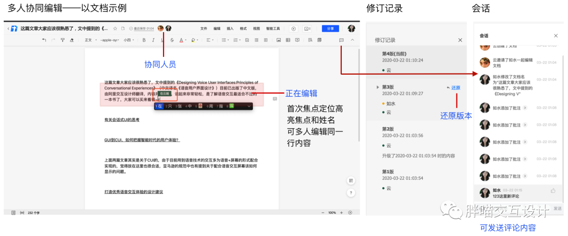Open the -apple-sys font family dropdown
Image resolution: width=568 pixels, height=236 pixels.
[109, 40]
